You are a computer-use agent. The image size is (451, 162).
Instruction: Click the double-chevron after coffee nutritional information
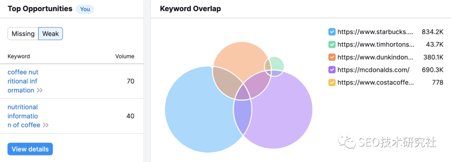[x=40, y=90]
